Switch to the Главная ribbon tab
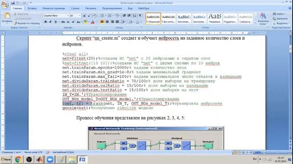The width and height of the screenshot is (293, 164). coord(17,8)
